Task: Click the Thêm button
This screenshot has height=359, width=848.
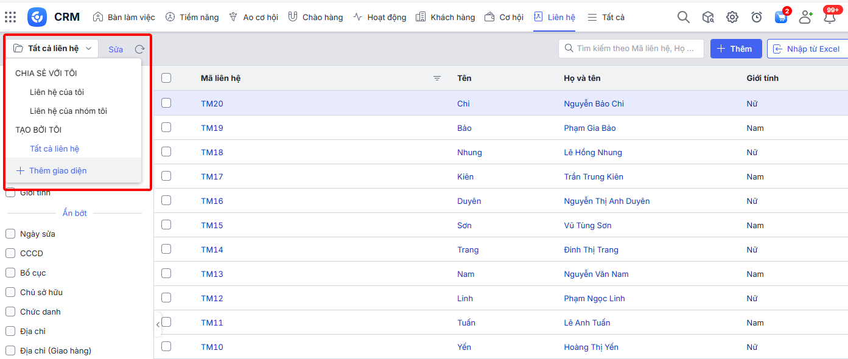Action: pyautogui.click(x=735, y=49)
